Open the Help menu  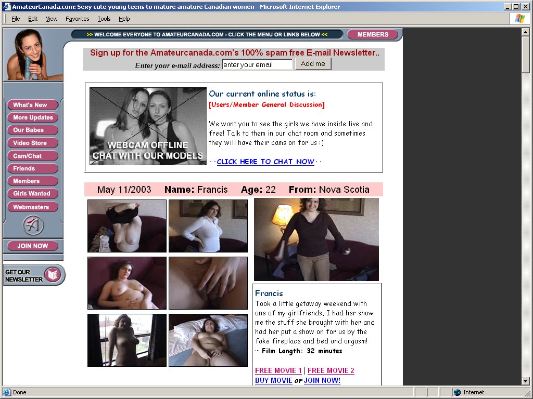124,19
